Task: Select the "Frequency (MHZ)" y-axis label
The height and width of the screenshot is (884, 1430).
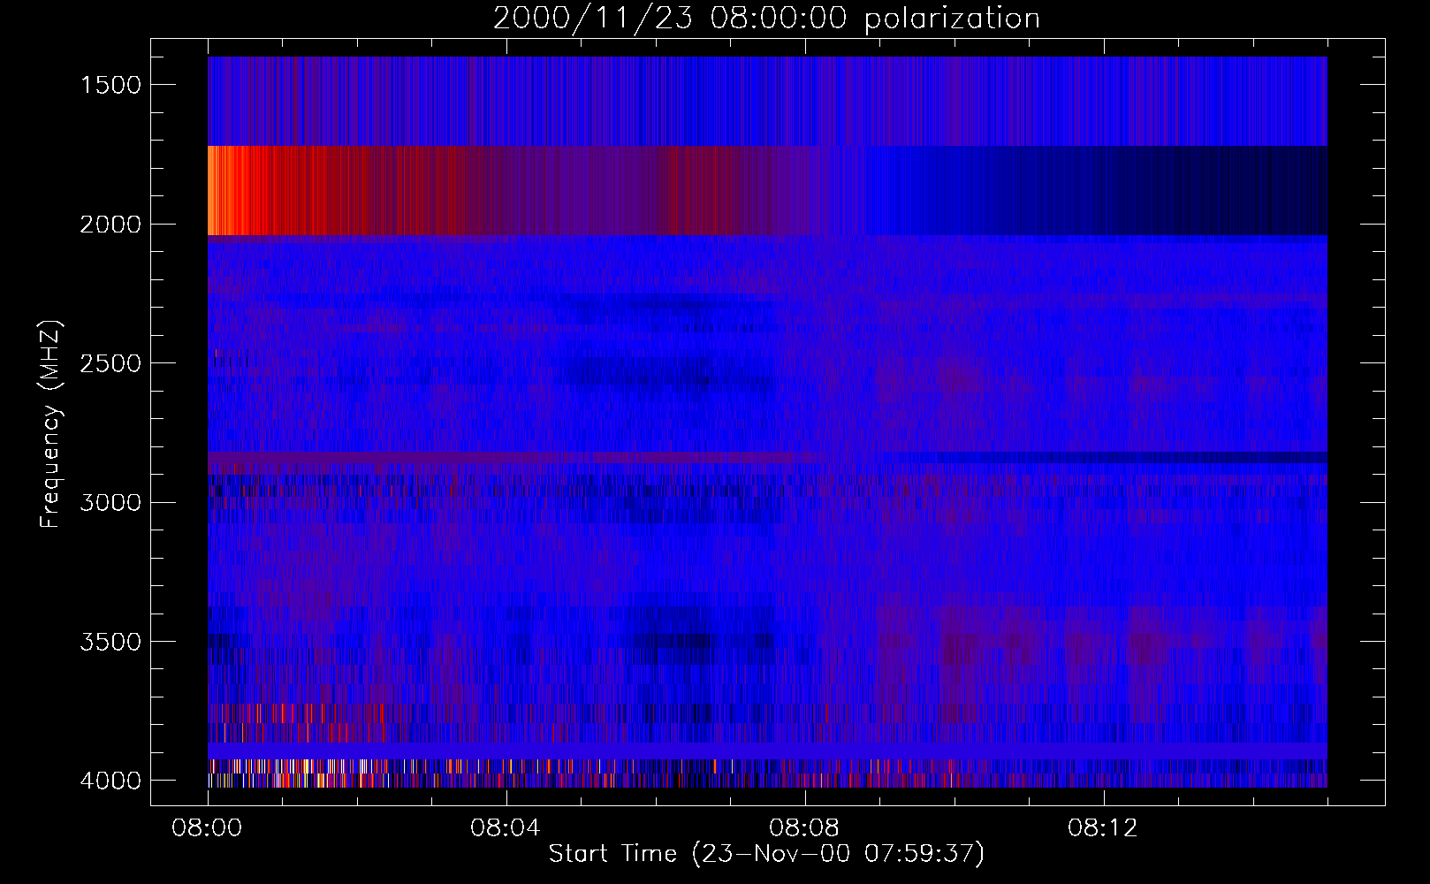Action: tap(50, 424)
